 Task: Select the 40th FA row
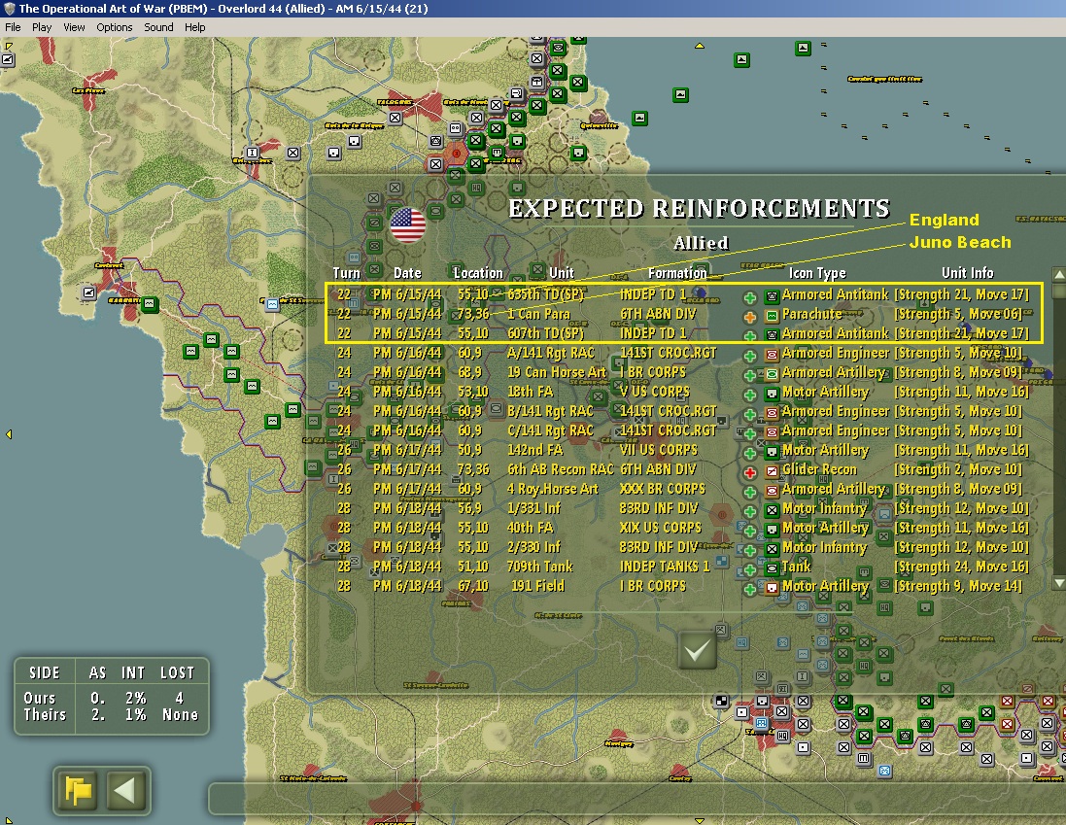tap(683, 528)
